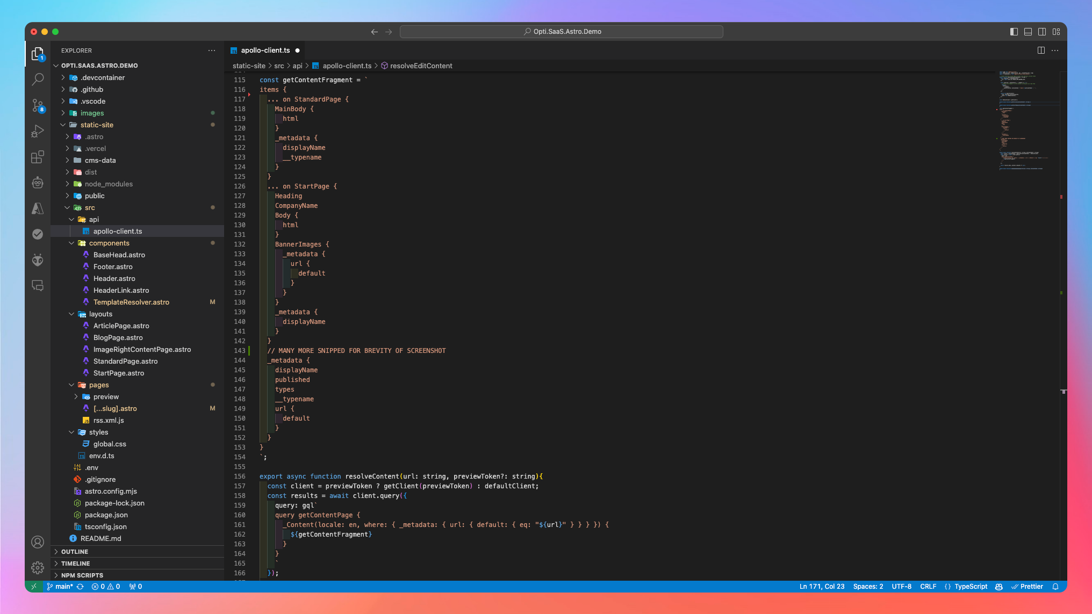
Task: Select the apollo-client.ts editor tab
Action: 265,50
